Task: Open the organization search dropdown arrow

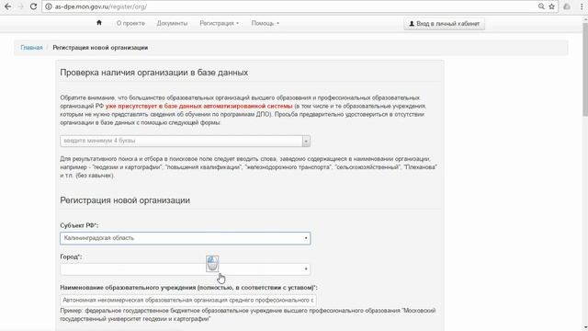Action: pos(306,141)
